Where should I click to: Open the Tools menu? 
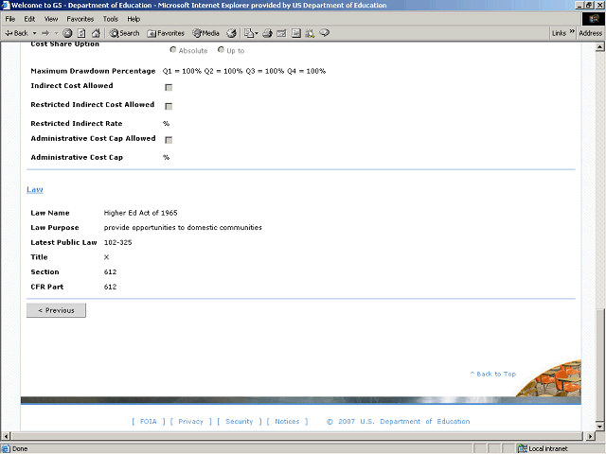pyautogui.click(x=110, y=19)
